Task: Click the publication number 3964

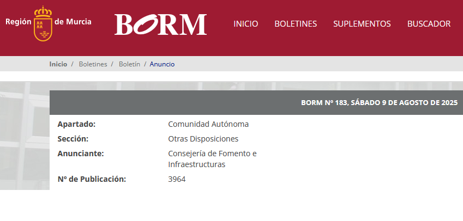Action: pyautogui.click(x=177, y=179)
